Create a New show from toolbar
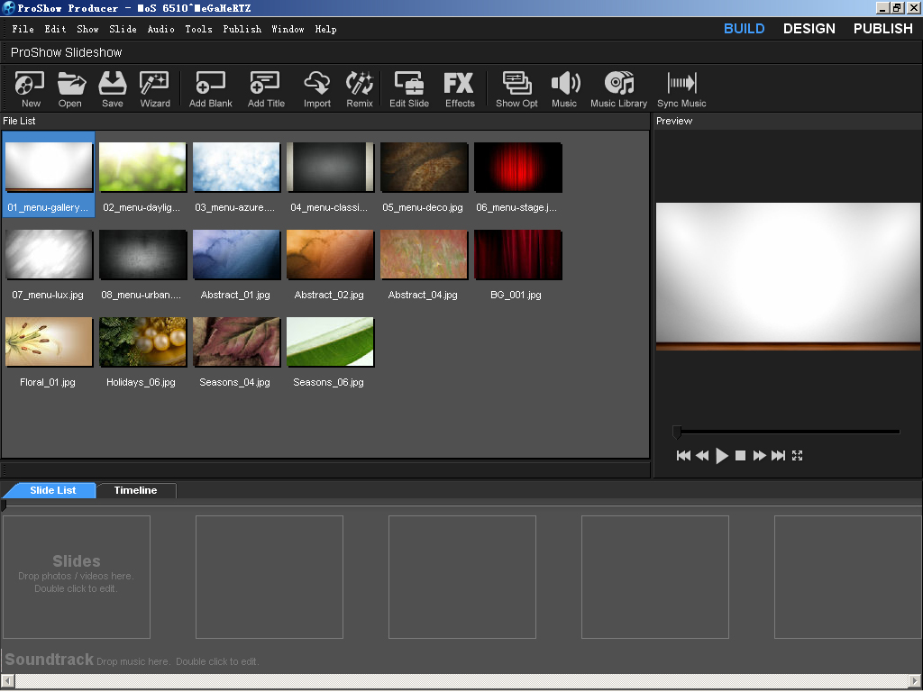This screenshot has height=692, width=923. coord(30,89)
